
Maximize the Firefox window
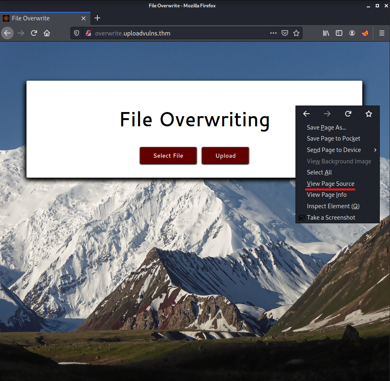click(x=377, y=5)
